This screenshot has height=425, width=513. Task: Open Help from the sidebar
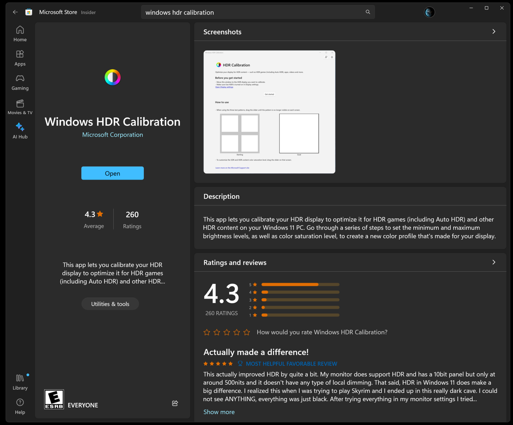[20, 406]
